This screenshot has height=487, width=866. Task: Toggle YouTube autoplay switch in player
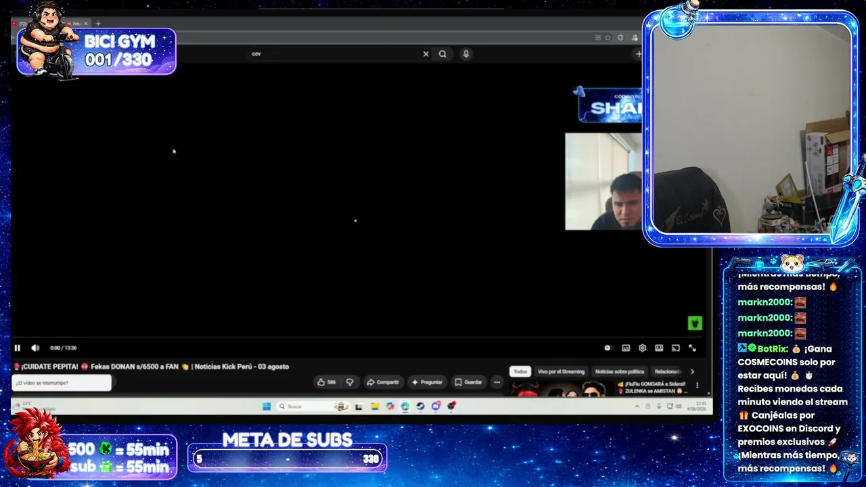click(608, 348)
